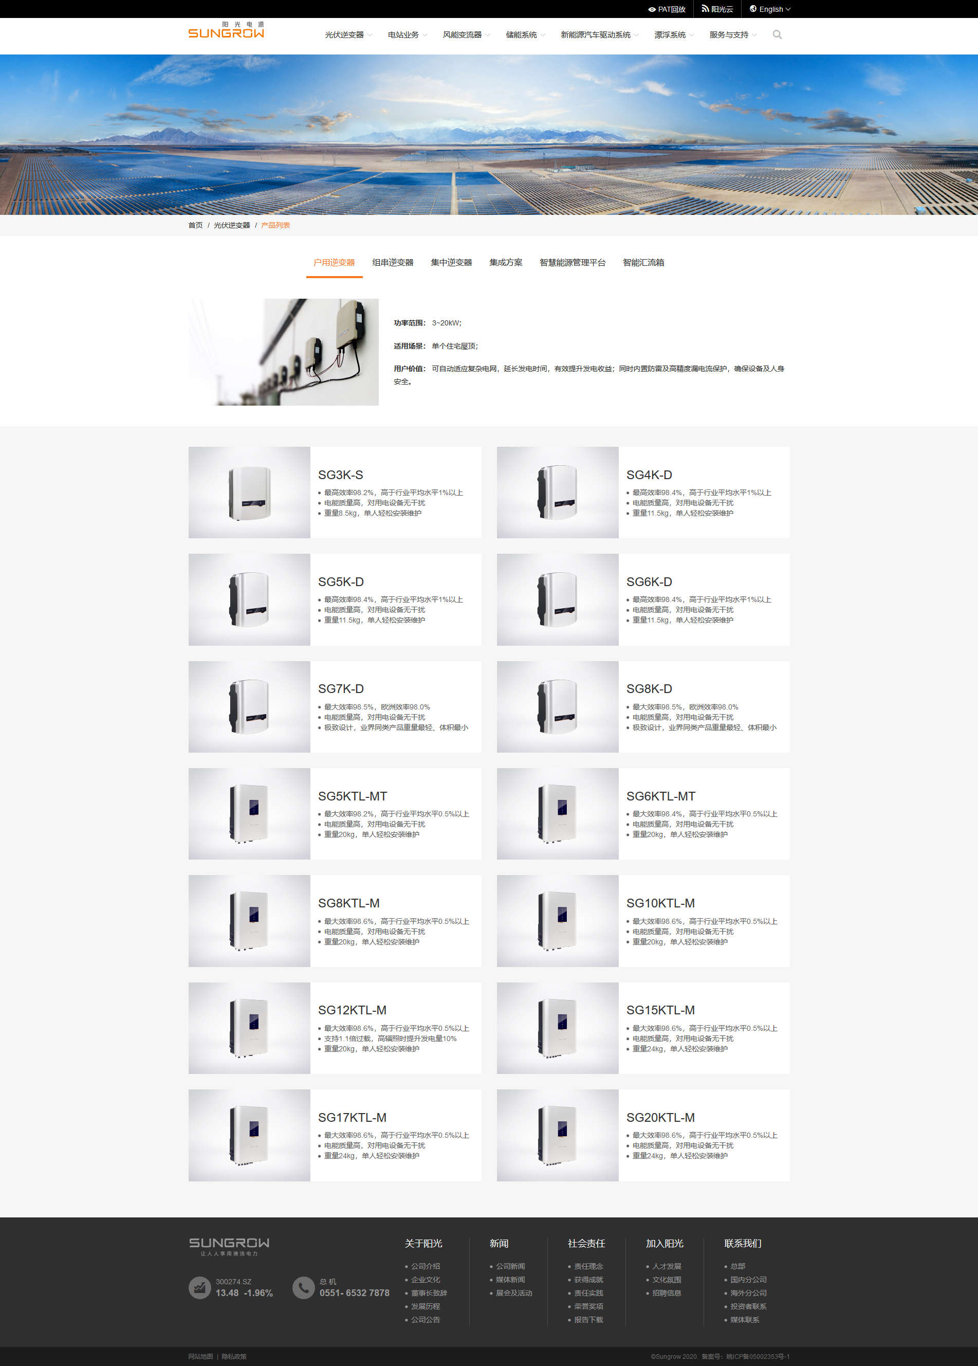Image resolution: width=978 pixels, height=1366 pixels.
Task: Click the grey Sungrow footer logo
Action: pyautogui.click(x=229, y=1246)
